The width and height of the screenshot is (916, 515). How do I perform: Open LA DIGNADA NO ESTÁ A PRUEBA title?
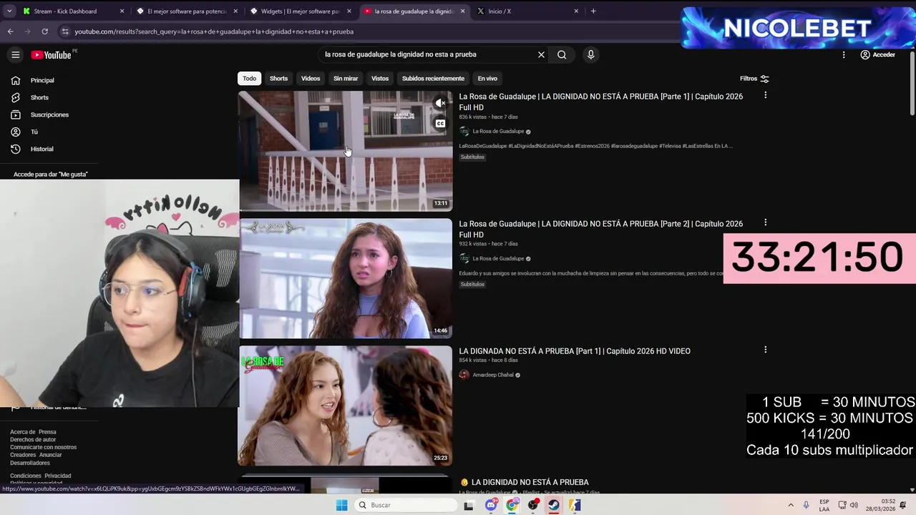[574, 350]
